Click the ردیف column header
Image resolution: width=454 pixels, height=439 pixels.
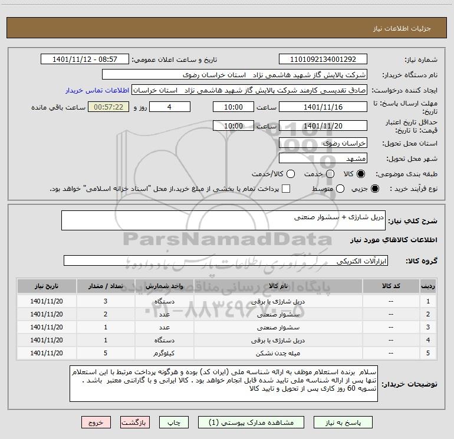427,286
